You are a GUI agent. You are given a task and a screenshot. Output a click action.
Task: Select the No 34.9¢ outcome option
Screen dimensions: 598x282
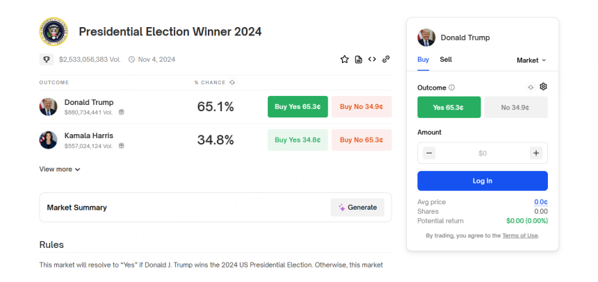pyautogui.click(x=515, y=107)
